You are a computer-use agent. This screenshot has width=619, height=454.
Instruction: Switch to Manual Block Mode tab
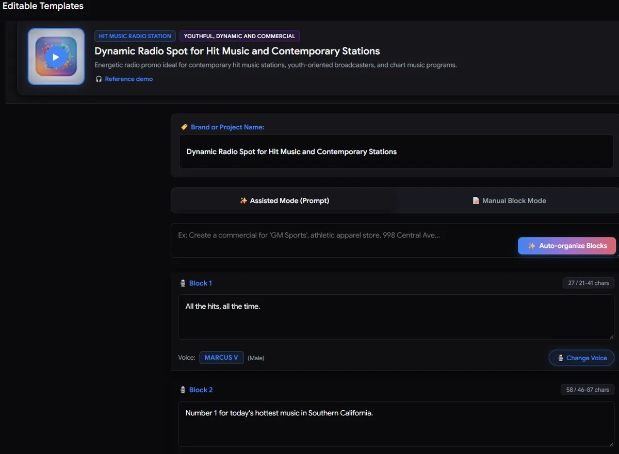(509, 200)
